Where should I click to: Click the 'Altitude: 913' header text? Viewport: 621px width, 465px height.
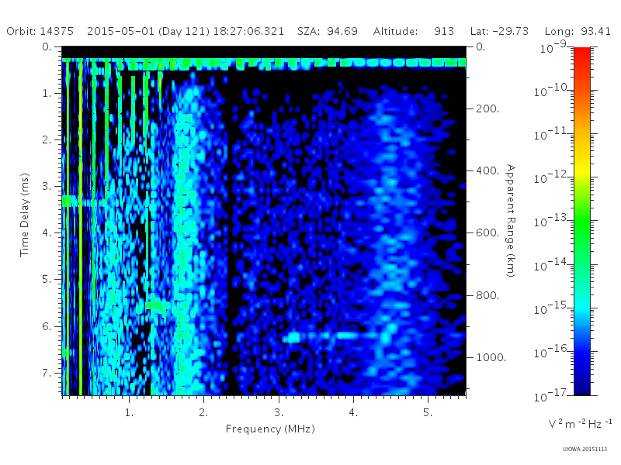pos(414,31)
